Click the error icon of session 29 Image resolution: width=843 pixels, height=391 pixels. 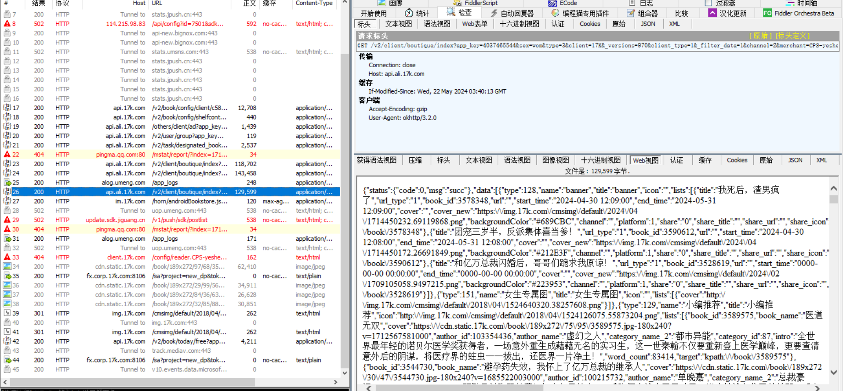point(7,220)
